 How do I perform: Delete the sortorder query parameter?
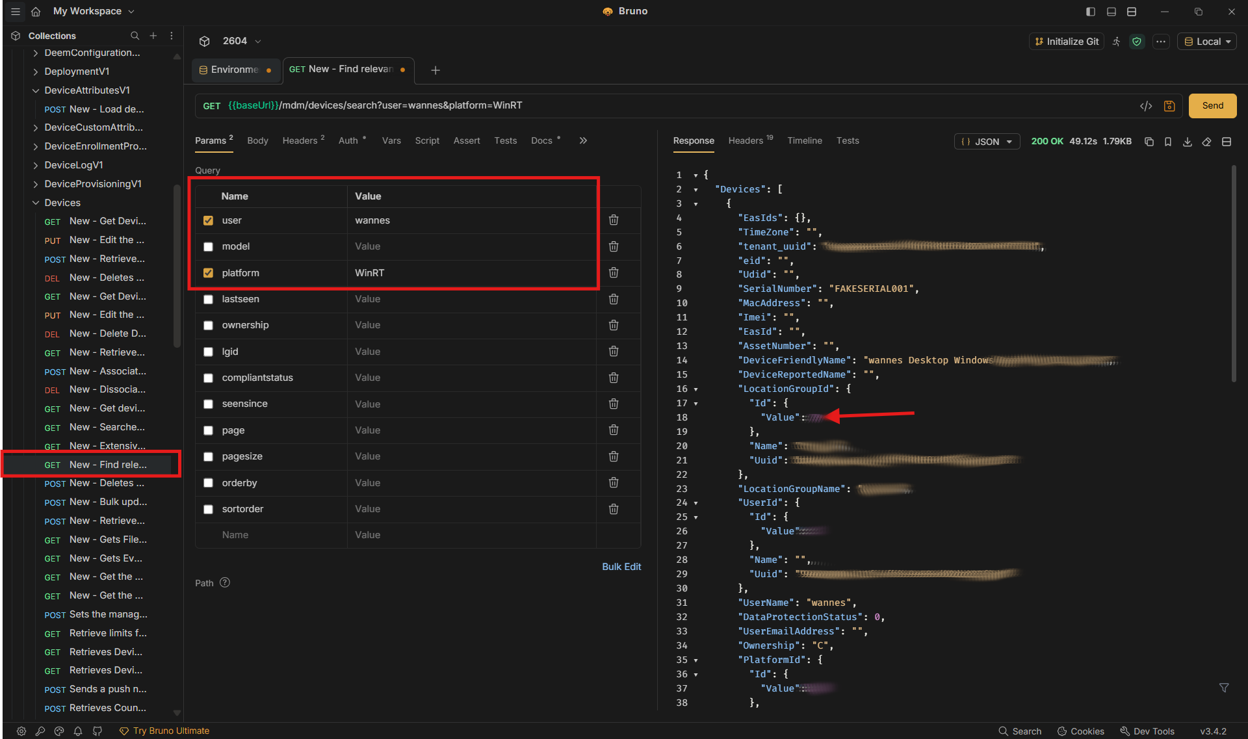pyautogui.click(x=614, y=509)
